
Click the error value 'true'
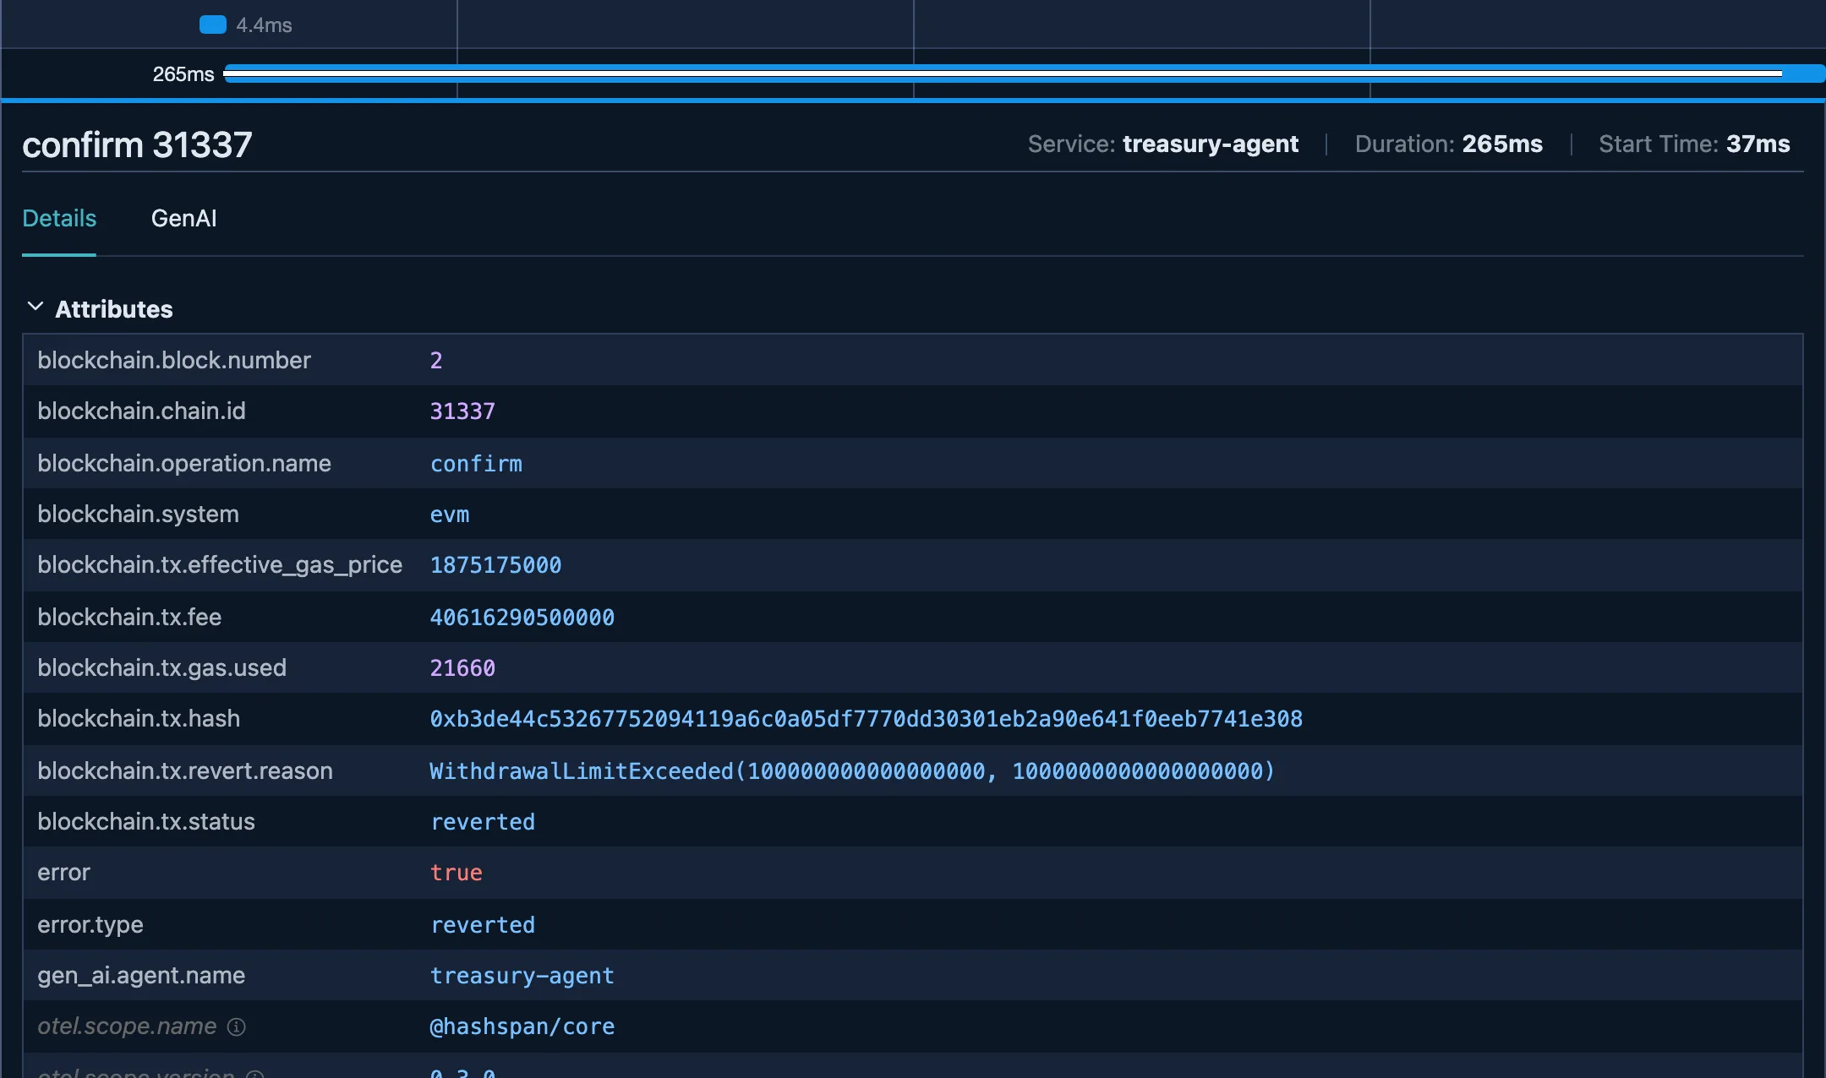point(456,873)
